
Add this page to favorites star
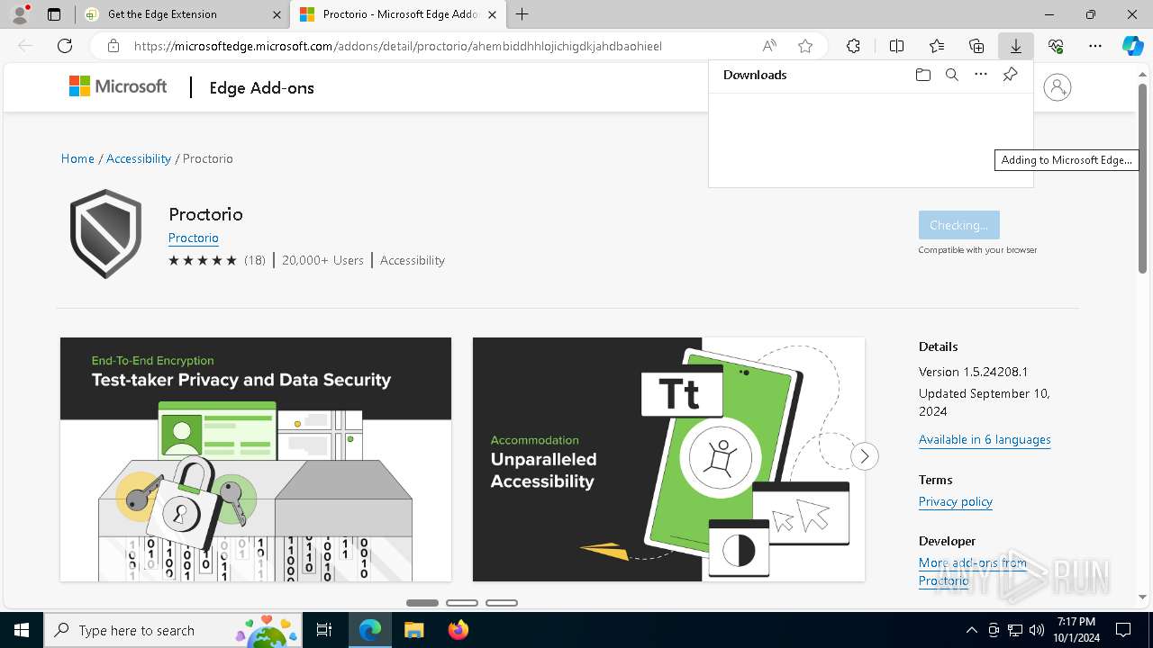(x=805, y=46)
